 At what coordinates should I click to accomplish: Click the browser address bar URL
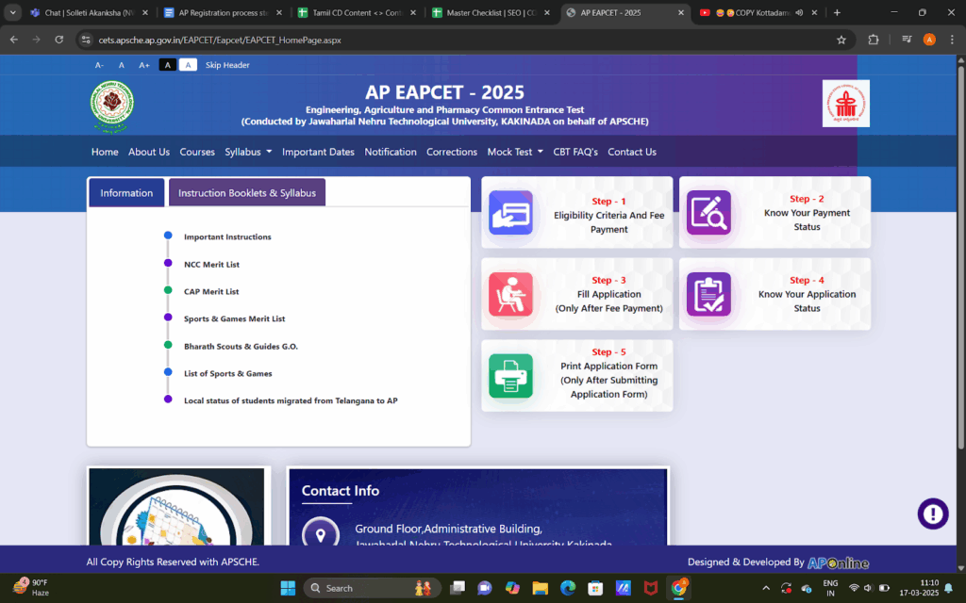click(x=220, y=40)
